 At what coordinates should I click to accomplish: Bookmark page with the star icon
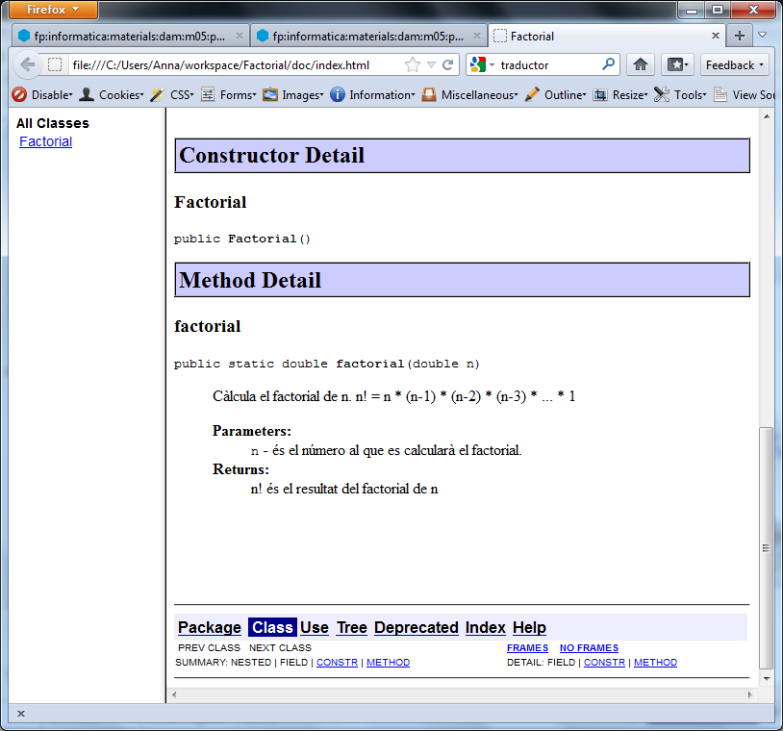[x=413, y=64]
